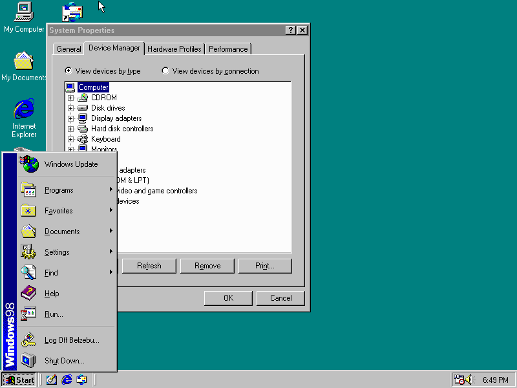Expand the Disk drives tree node
517x388 pixels.
pyautogui.click(x=70, y=108)
